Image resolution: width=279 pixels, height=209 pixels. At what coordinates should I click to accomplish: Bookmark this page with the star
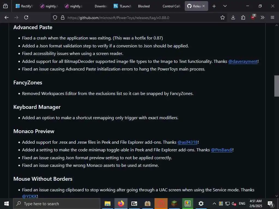222,17
